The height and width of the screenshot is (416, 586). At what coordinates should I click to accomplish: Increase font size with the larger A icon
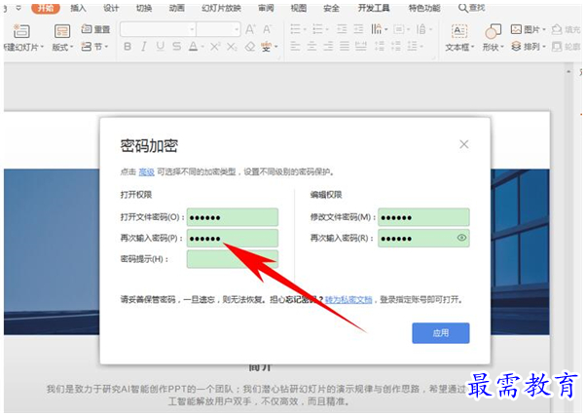point(250,29)
